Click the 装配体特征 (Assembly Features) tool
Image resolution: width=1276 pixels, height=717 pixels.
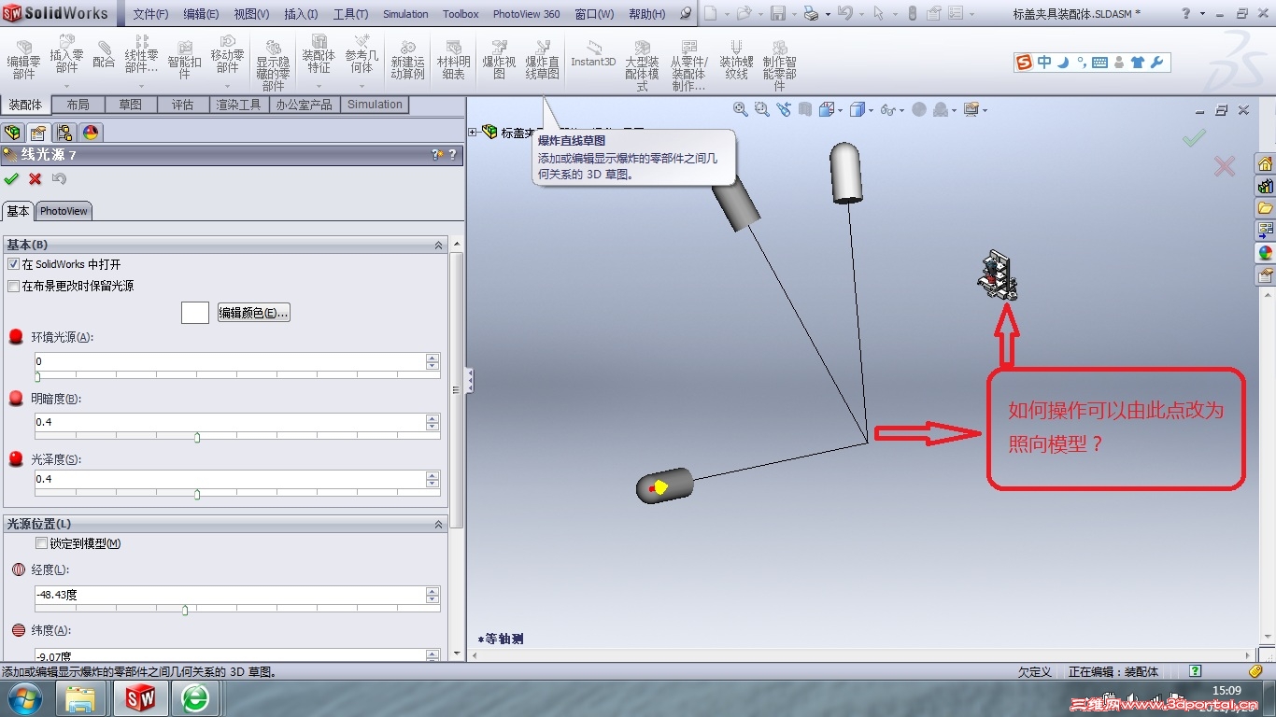click(x=319, y=54)
